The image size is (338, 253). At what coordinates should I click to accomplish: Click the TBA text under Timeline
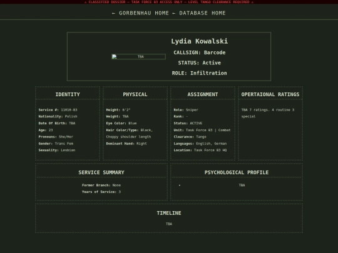tap(169, 224)
